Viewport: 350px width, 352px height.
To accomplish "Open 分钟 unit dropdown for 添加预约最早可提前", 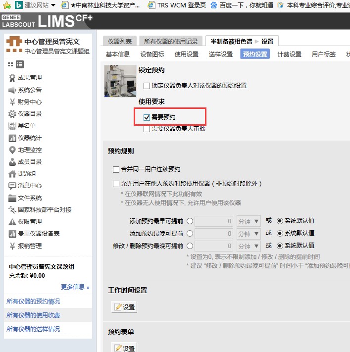I will coord(249,221).
